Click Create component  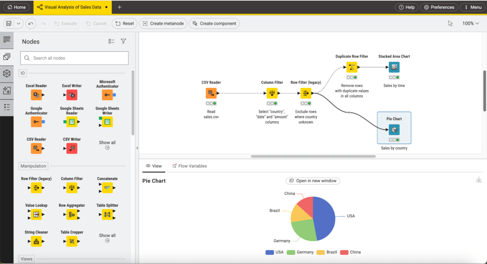click(214, 23)
